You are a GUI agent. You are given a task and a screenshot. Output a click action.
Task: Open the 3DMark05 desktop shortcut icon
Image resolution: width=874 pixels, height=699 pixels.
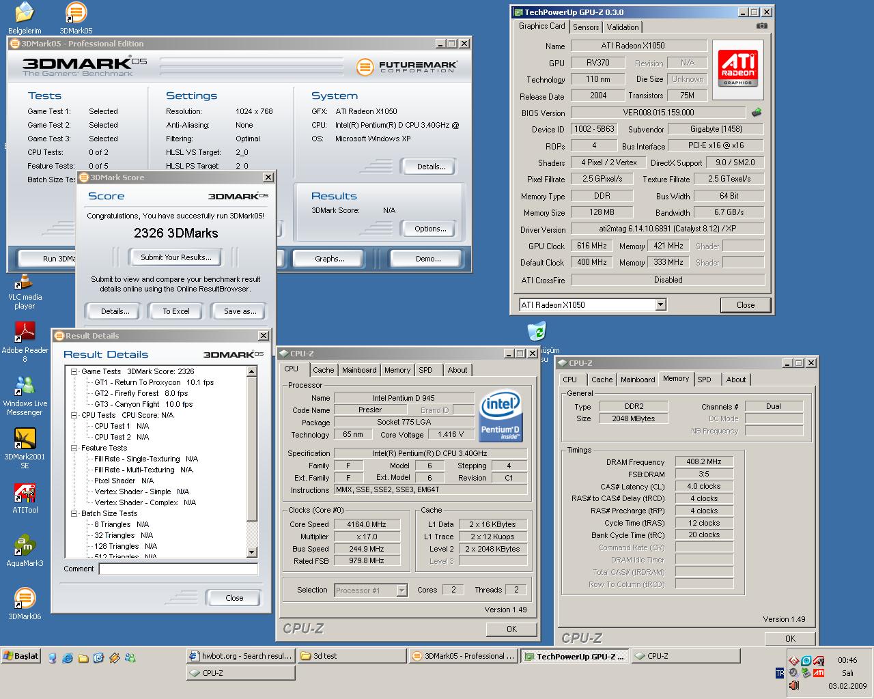[76, 17]
